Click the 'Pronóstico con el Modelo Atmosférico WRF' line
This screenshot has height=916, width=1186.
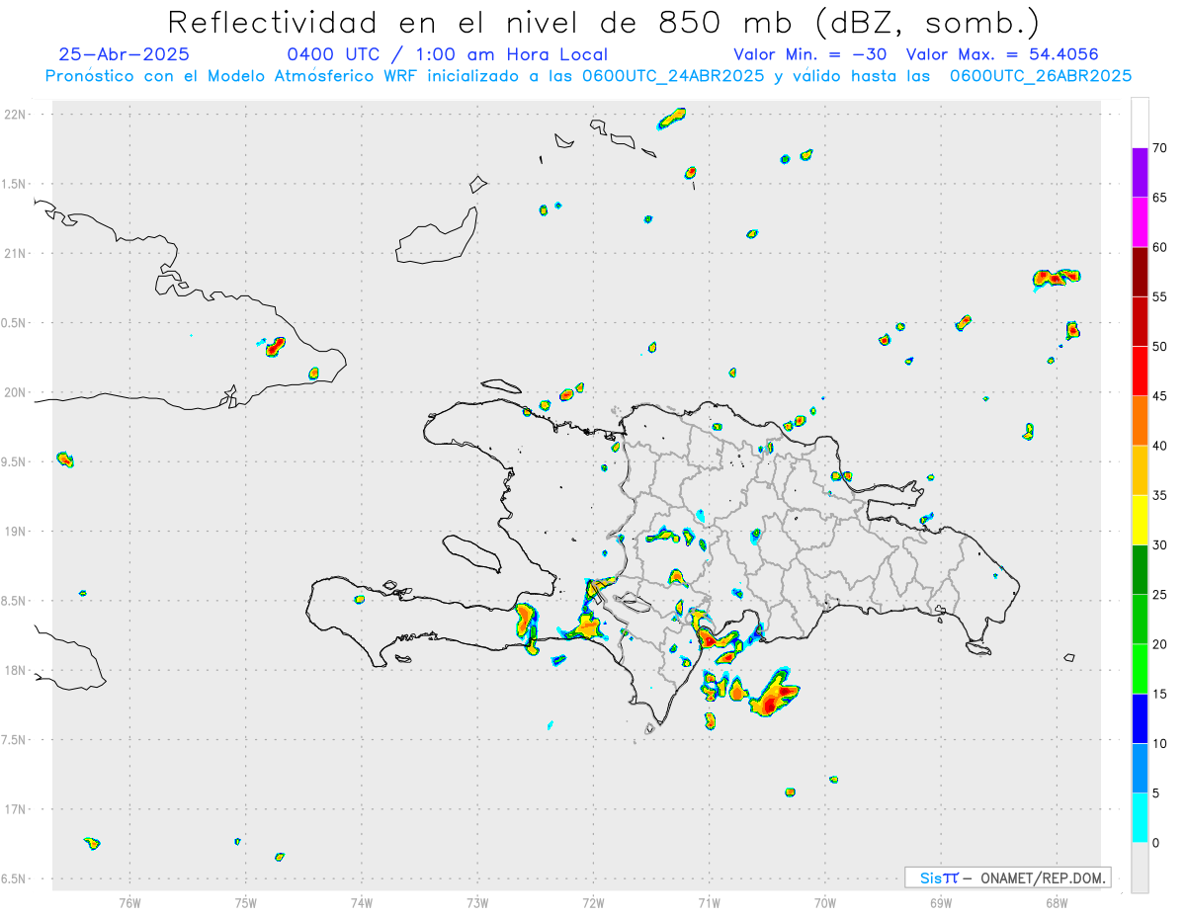coord(589,76)
